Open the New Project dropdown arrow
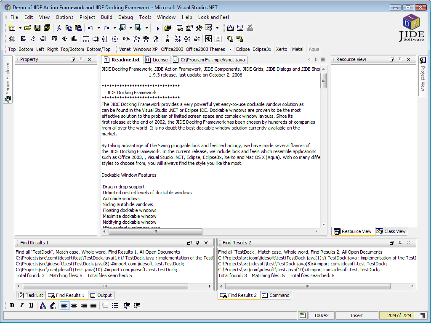 20,28
